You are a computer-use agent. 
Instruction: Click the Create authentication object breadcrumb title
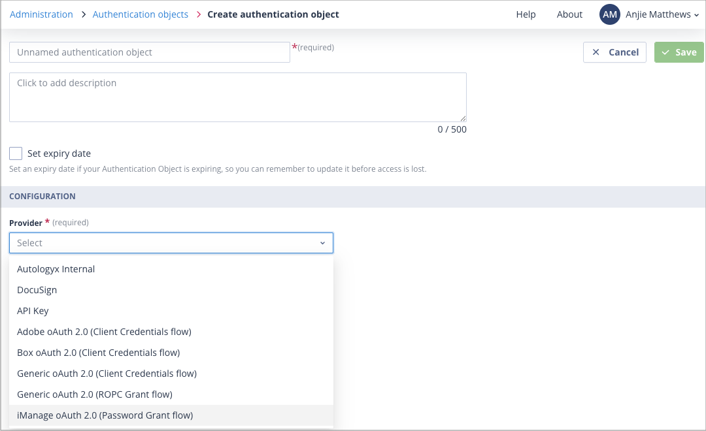[x=273, y=14]
